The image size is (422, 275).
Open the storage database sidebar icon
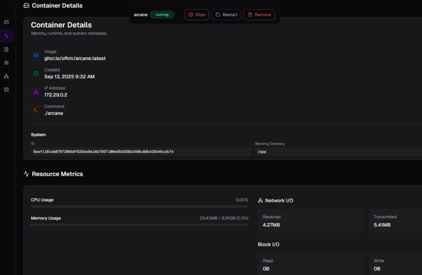[x=7, y=90]
